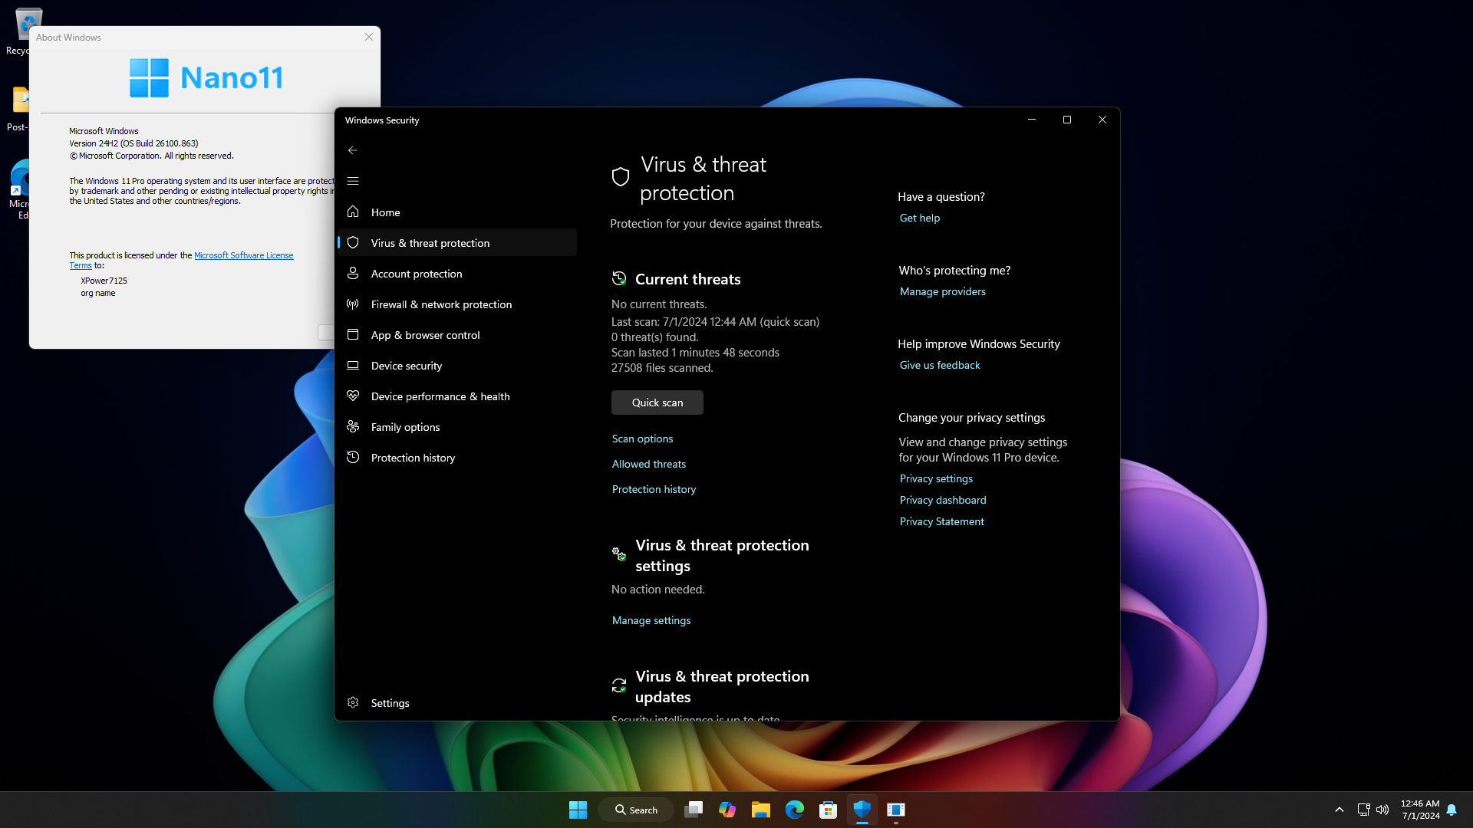Image resolution: width=1473 pixels, height=828 pixels.
Task: Open Microsoft Edge from taskbar
Action: tap(794, 810)
